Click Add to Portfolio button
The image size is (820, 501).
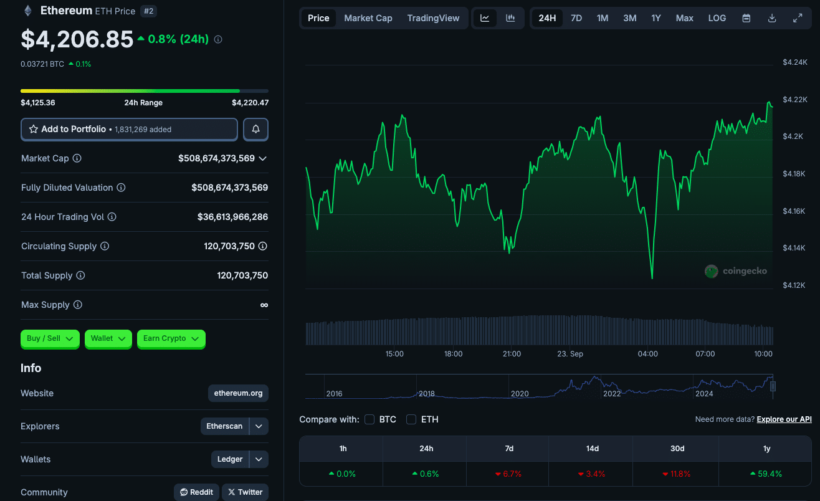129,129
